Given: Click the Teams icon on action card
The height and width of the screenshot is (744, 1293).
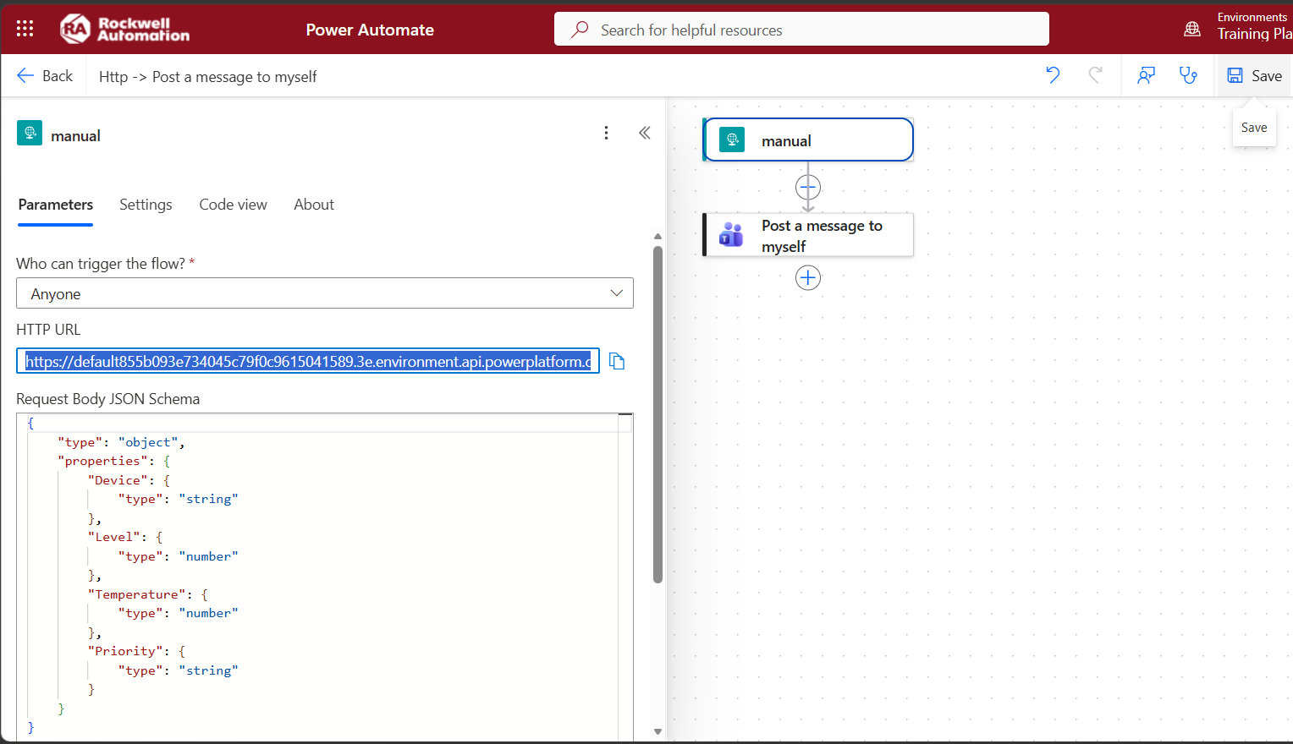Looking at the screenshot, I should (731, 235).
